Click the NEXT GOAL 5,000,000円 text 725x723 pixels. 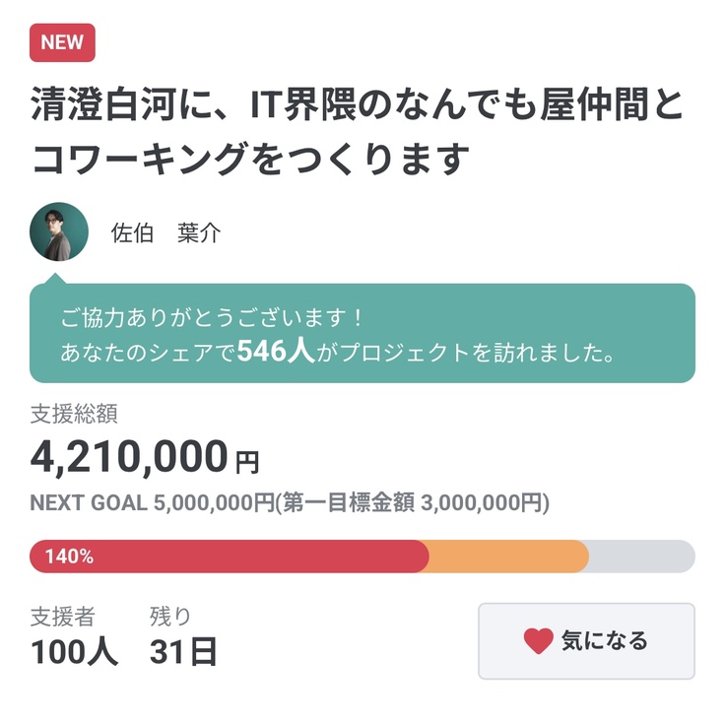(153, 502)
